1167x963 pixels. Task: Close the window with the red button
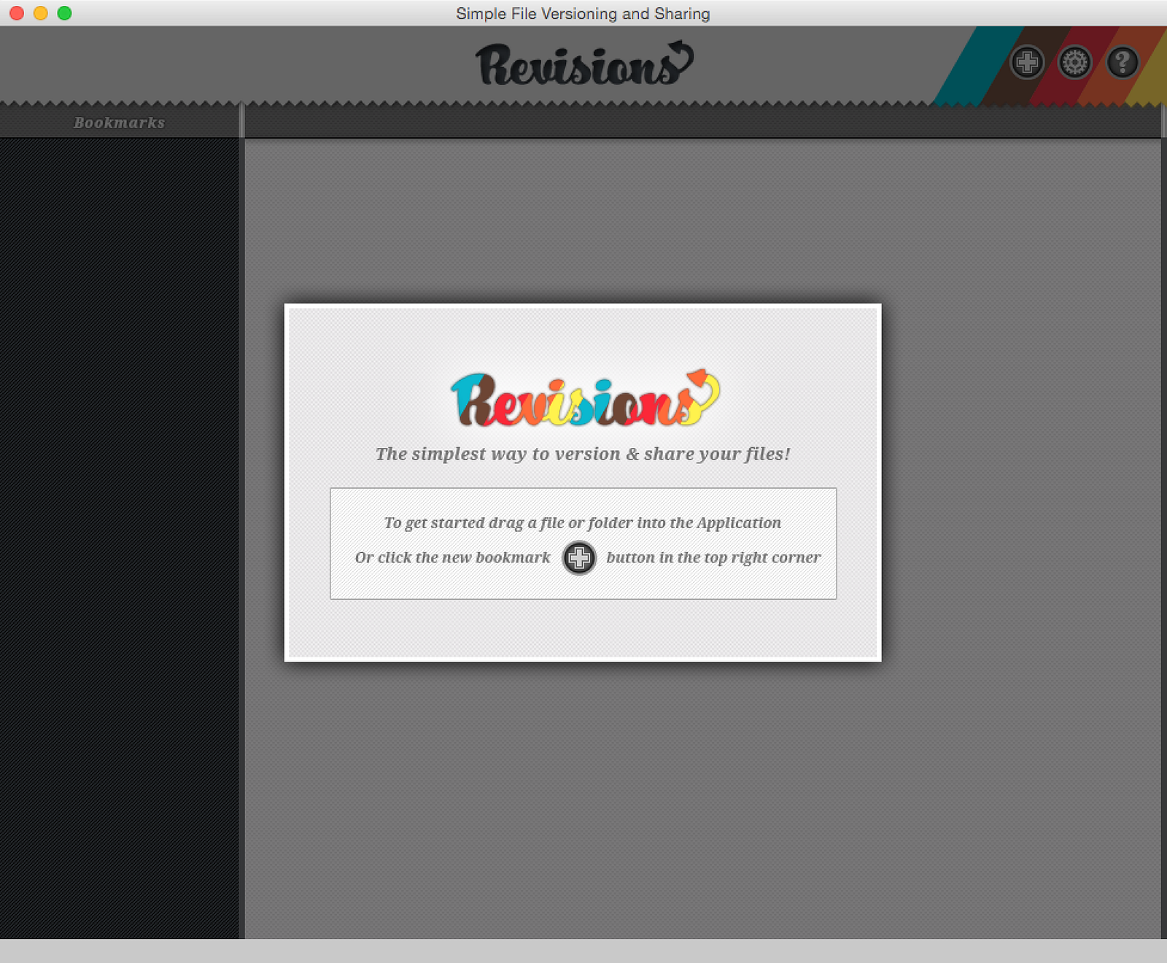(x=17, y=13)
